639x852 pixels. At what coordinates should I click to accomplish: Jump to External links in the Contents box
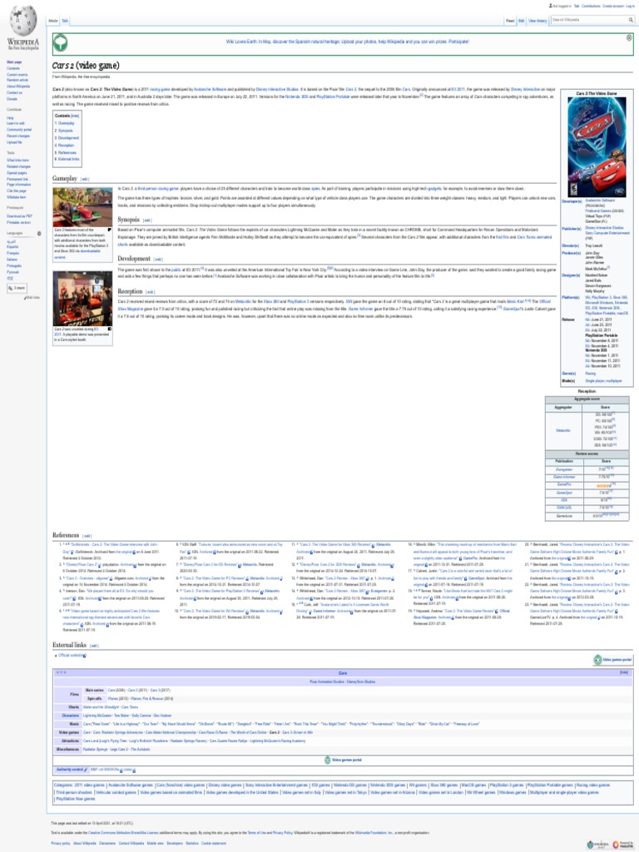(x=68, y=159)
